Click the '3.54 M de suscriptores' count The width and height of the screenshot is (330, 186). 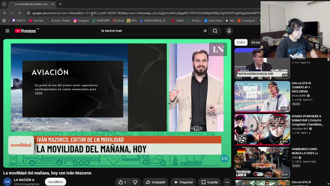point(27,184)
